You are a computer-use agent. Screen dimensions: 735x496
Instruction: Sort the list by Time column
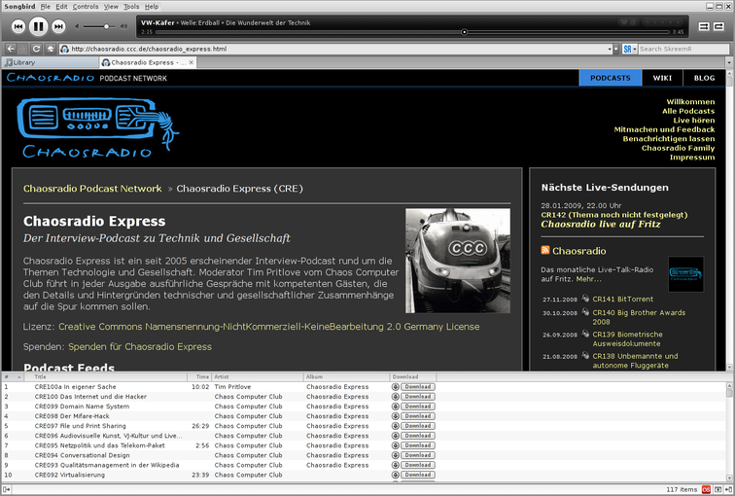pyautogui.click(x=199, y=377)
